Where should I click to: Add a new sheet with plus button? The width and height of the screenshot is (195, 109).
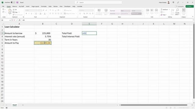coord(23,105)
